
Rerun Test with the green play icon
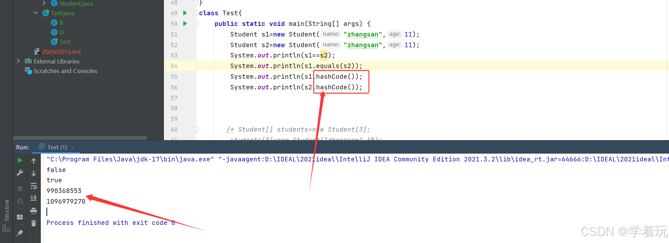pos(20,160)
